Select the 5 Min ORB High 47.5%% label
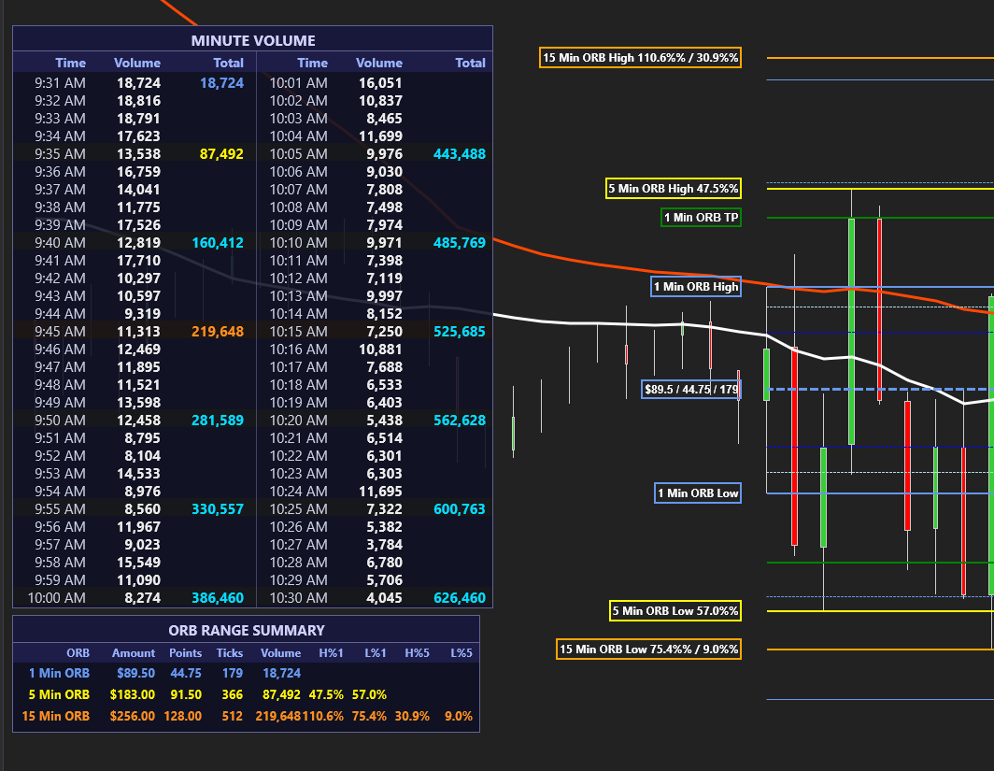 pyautogui.click(x=674, y=189)
